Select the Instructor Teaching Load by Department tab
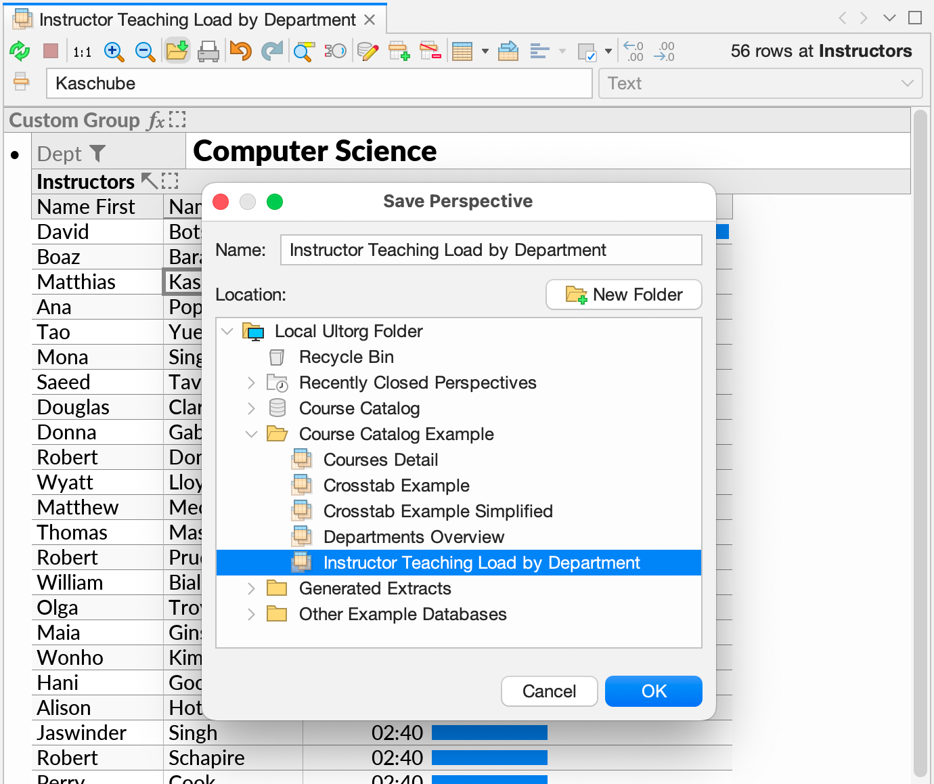This screenshot has width=934, height=784. 196,20
